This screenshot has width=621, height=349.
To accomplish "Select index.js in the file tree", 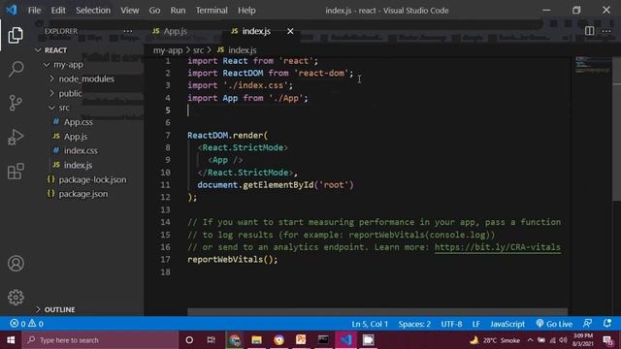I will (78, 165).
